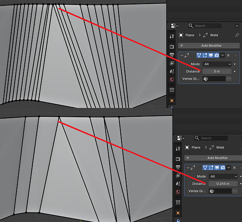Viewport: 242px width, 222px height.
Task: Open the Collection properties tab in the lower panel
Action: point(178,202)
